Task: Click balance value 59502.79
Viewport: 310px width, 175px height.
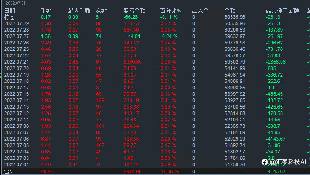Action: [235, 62]
